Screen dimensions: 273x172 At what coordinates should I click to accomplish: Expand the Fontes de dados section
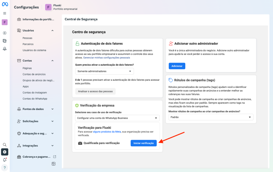point(52,109)
